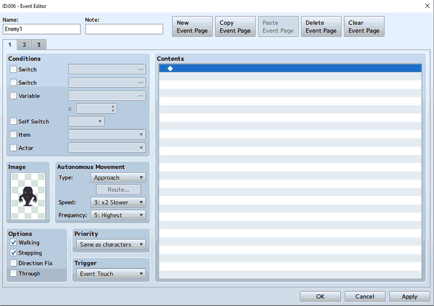Open Speed dropdown showing x2 Slower

click(118, 202)
